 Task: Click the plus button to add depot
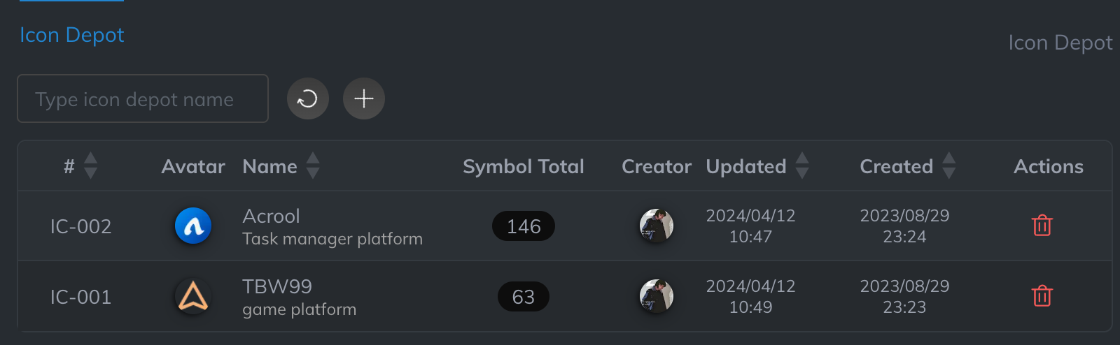coord(363,98)
